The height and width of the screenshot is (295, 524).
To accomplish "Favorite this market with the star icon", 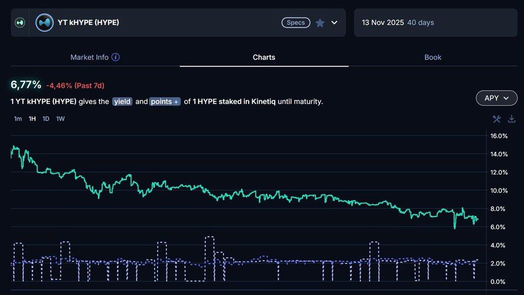I will coord(320,23).
